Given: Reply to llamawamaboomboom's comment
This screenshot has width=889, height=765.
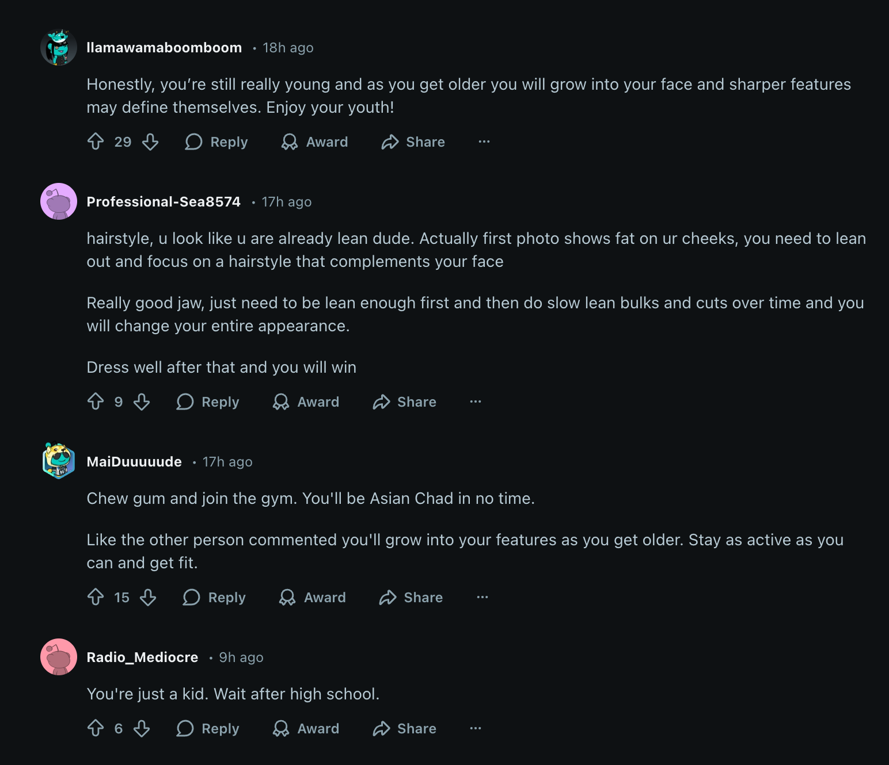Looking at the screenshot, I should tap(216, 141).
